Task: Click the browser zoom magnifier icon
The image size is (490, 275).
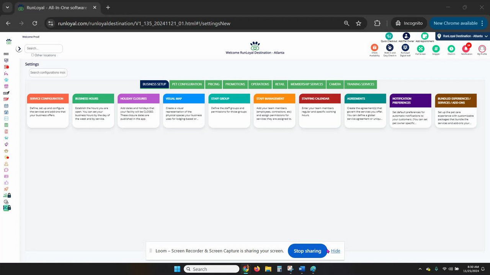Action: pyautogui.click(x=346, y=23)
